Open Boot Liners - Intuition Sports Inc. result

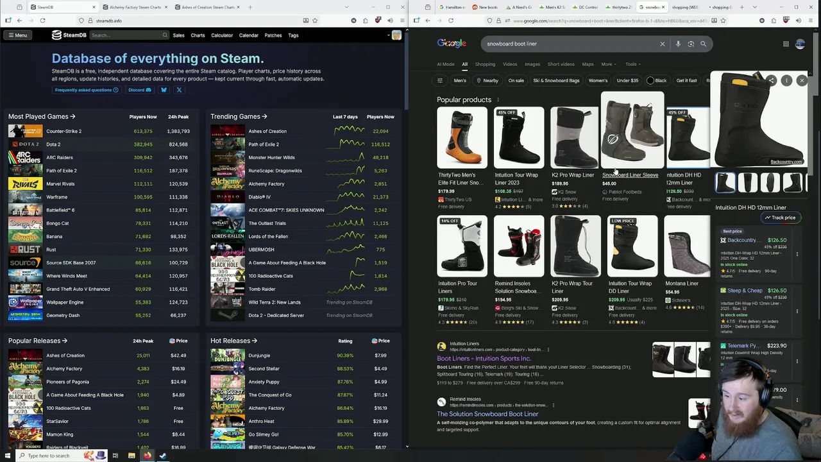[x=484, y=359]
